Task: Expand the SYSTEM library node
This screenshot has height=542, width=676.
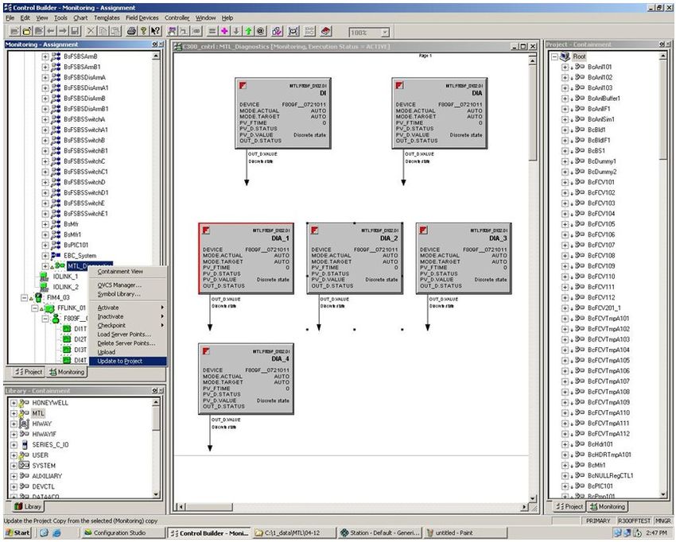Action: [x=14, y=466]
